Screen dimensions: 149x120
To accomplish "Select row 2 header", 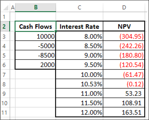I will [x=5, y=26].
